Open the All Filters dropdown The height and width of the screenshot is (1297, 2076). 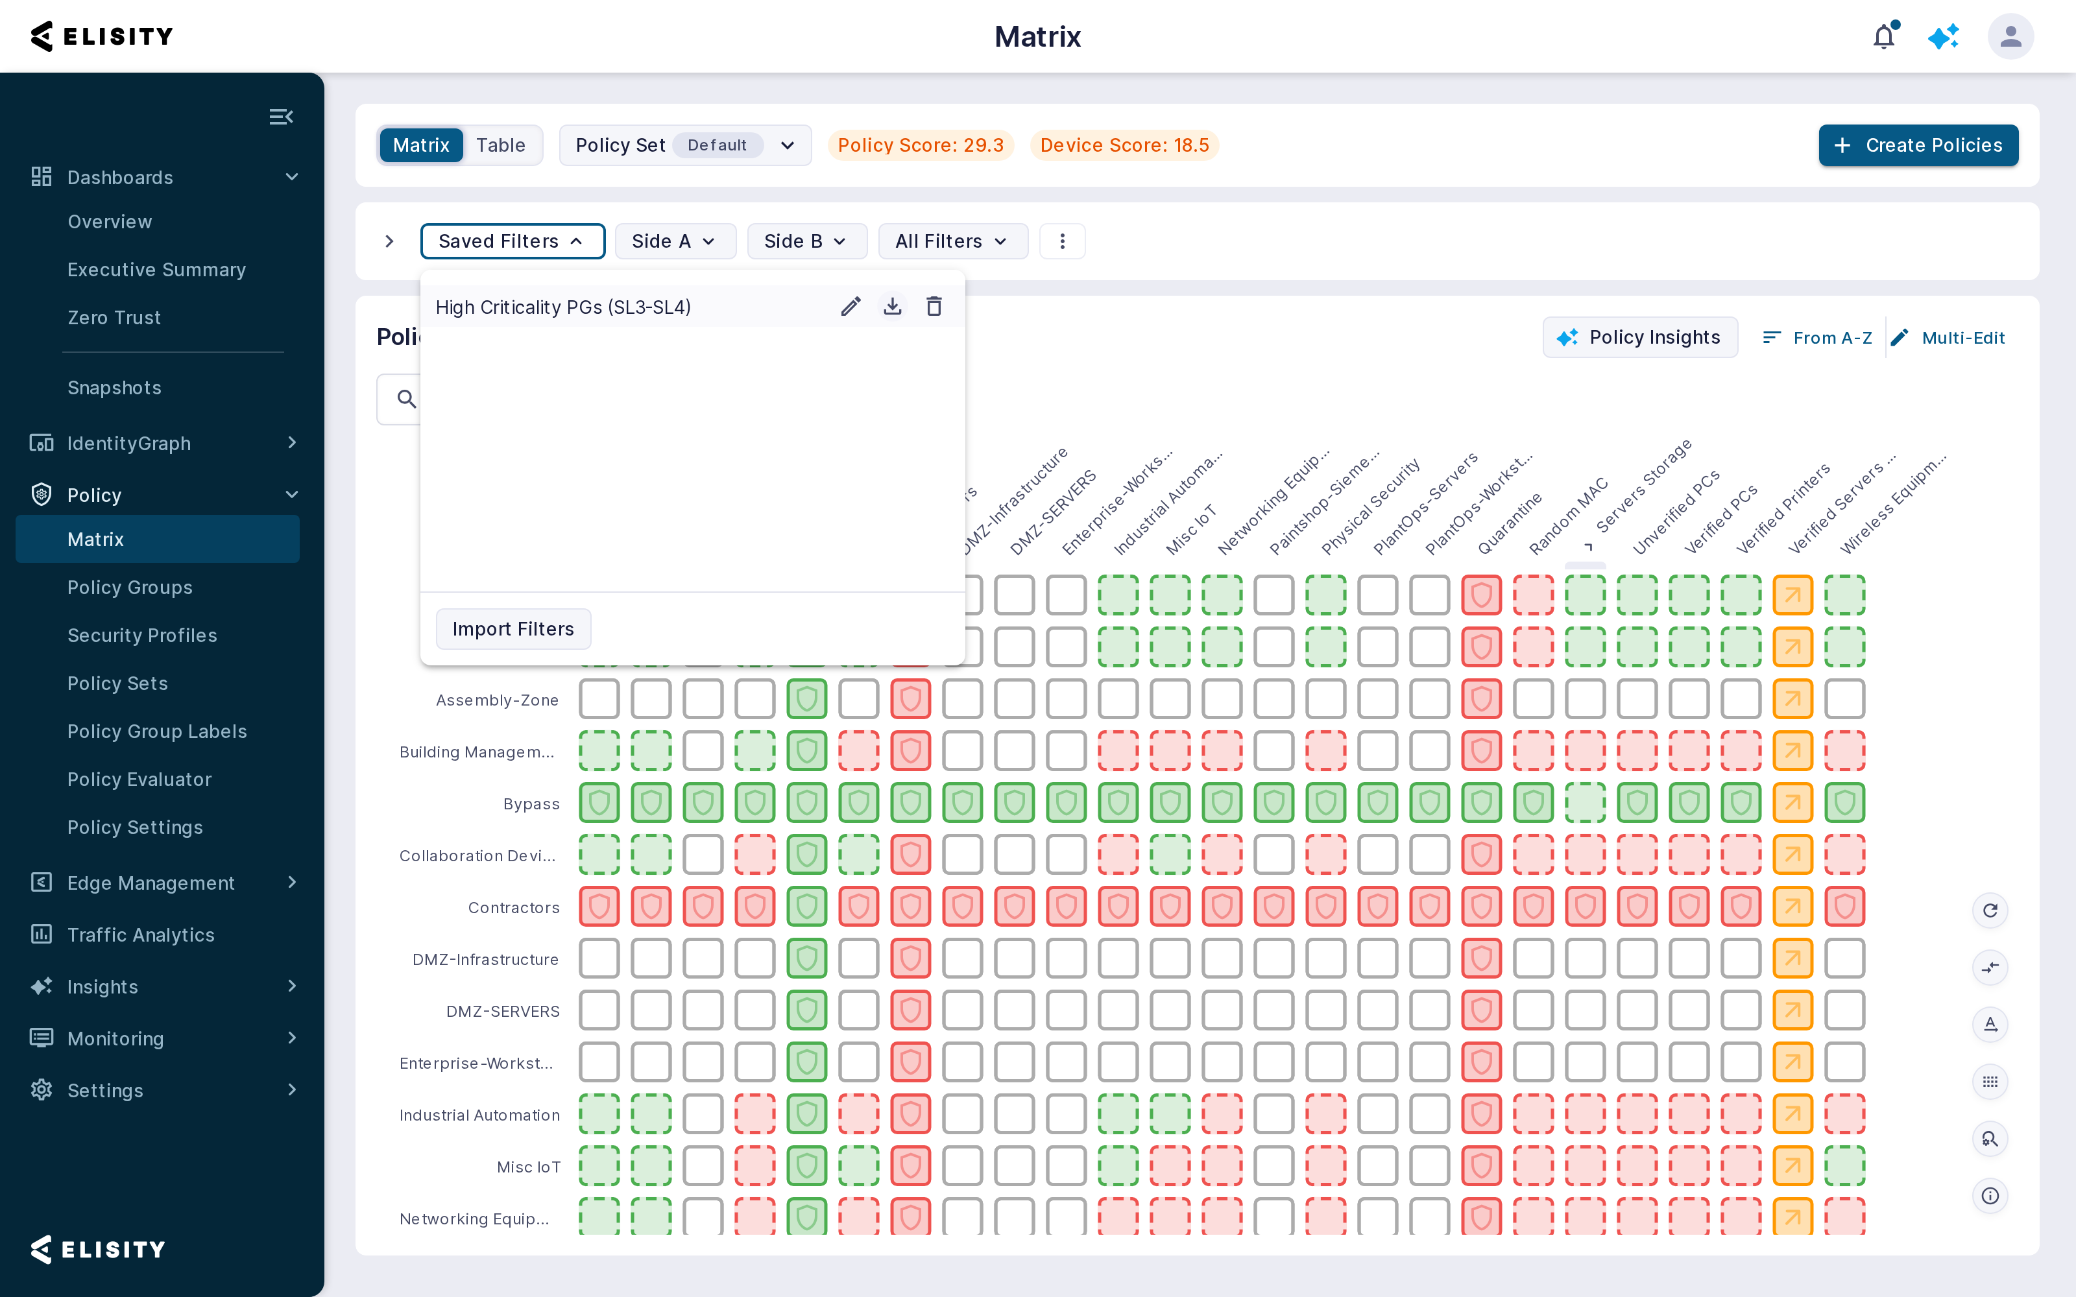click(x=952, y=241)
